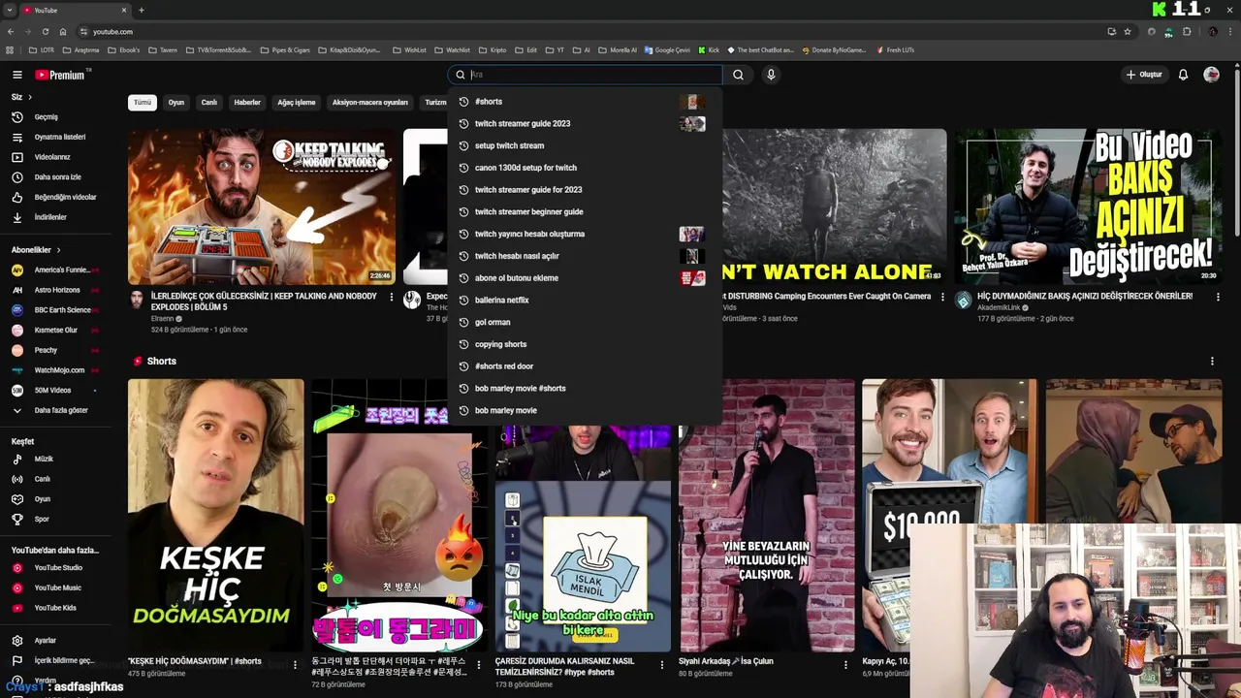
Task: Open more options for the Siyahi Arkadaş short
Action: [x=846, y=665]
